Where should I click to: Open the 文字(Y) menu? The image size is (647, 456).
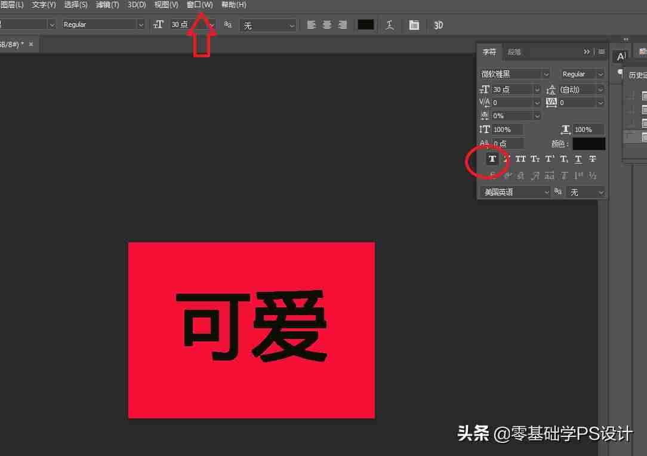click(x=44, y=5)
